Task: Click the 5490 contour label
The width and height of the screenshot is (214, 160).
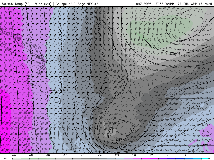Action: (x=122, y=147)
